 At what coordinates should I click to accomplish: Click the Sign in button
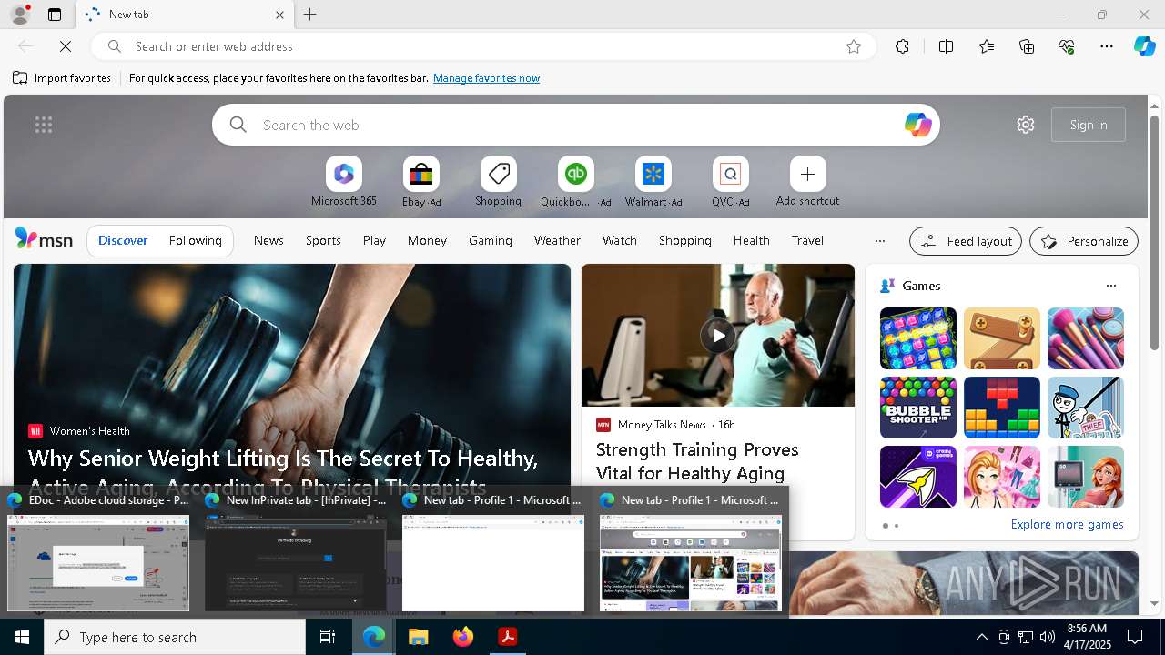tap(1089, 125)
